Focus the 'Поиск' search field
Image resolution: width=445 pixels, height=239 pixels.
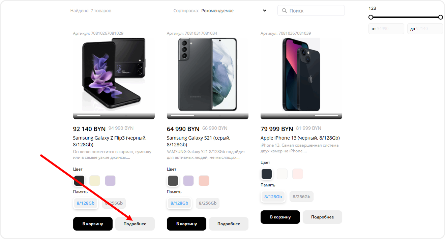coord(315,11)
